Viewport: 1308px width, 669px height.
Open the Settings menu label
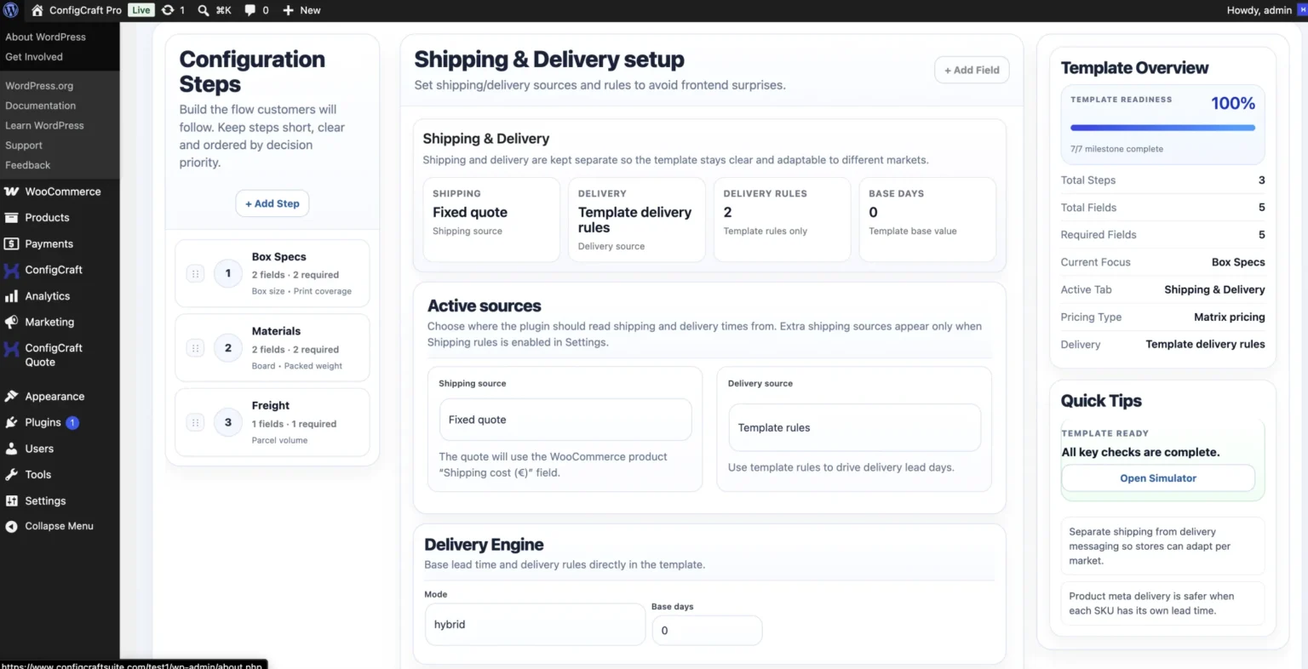tap(45, 501)
